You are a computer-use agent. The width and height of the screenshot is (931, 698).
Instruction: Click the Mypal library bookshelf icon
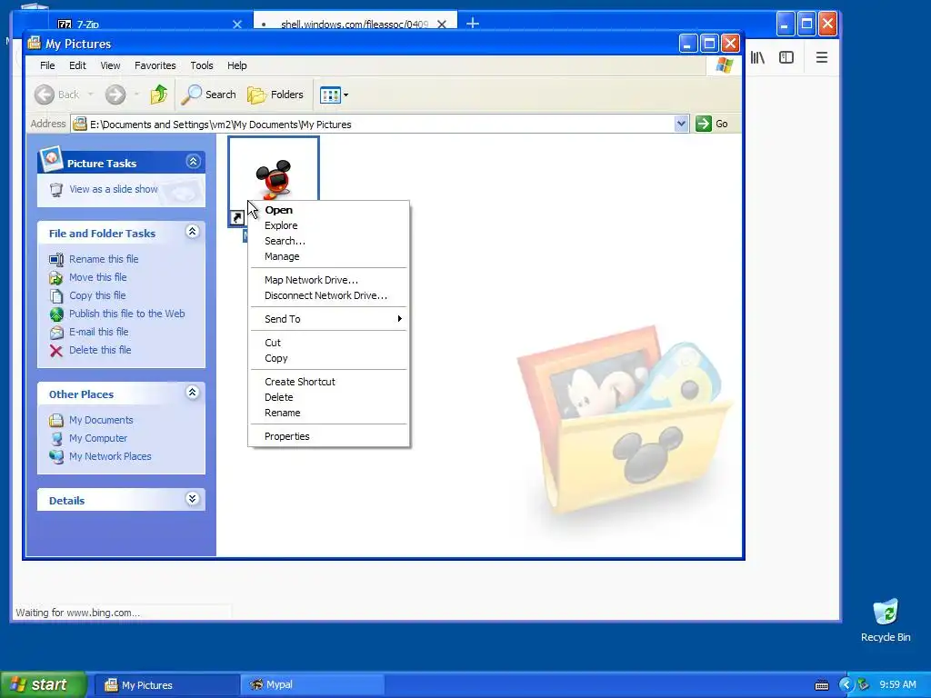(x=757, y=57)
